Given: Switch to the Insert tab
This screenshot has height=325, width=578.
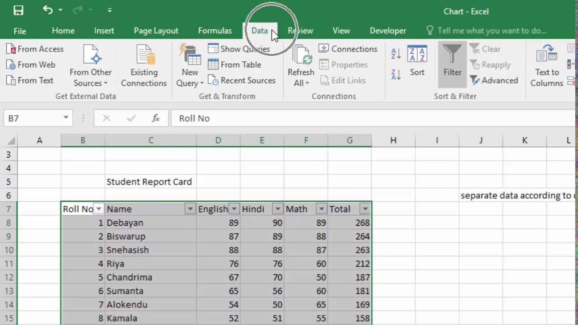Looking at the screenshot, I should [104, 31].
